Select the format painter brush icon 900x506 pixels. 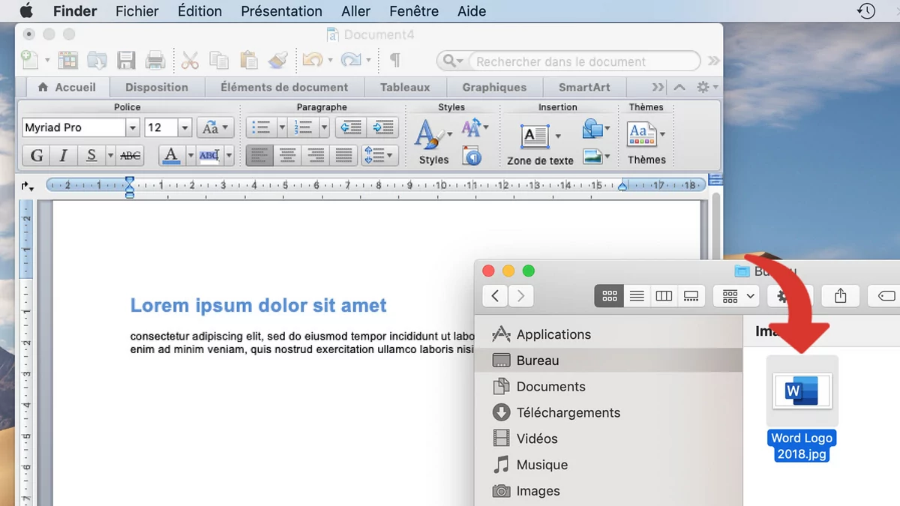point(277,60)
